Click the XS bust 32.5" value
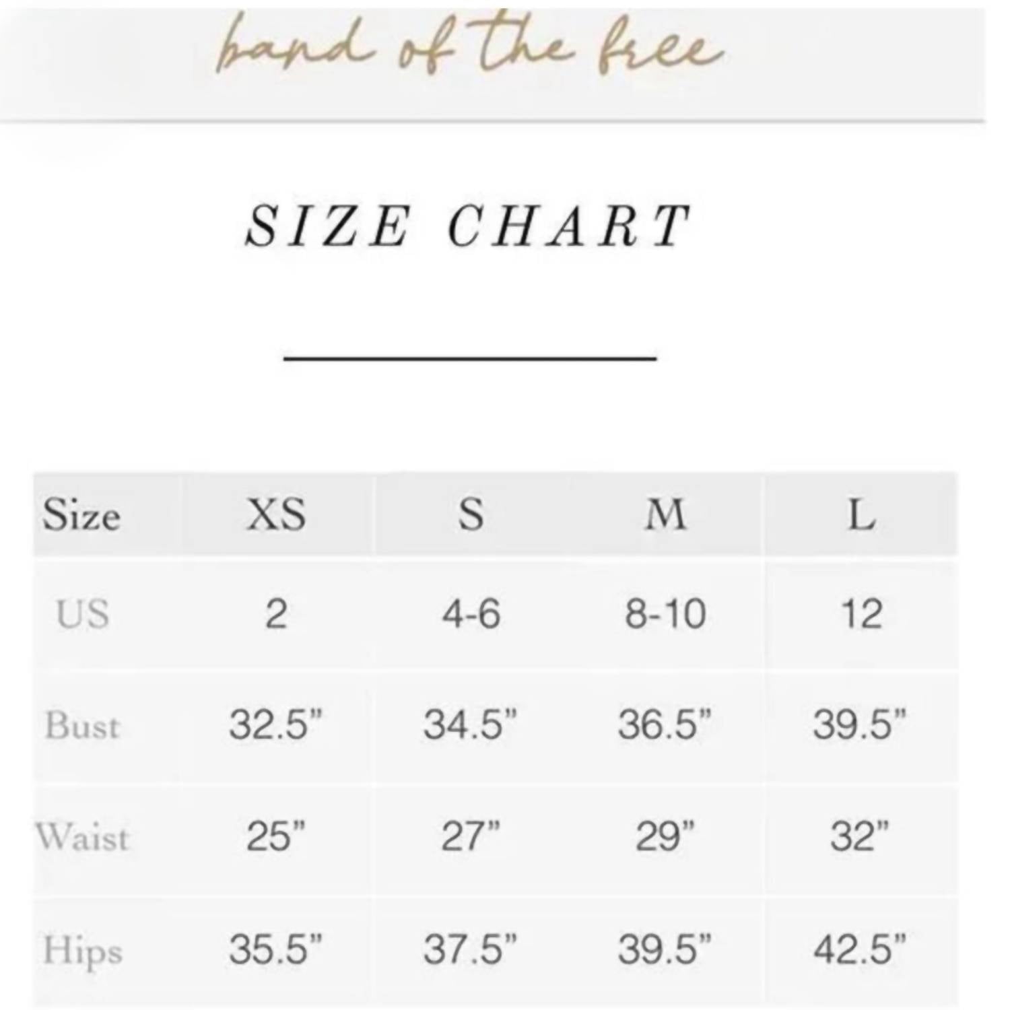This screenshot has width=1010, height=1010. tap(275, 725)
